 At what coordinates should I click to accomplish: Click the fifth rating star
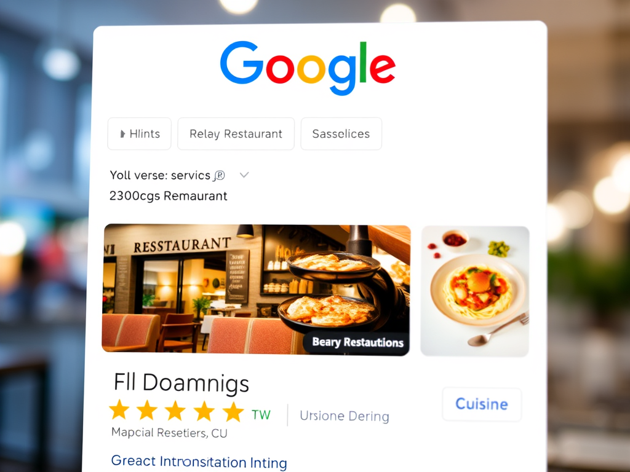233,412
